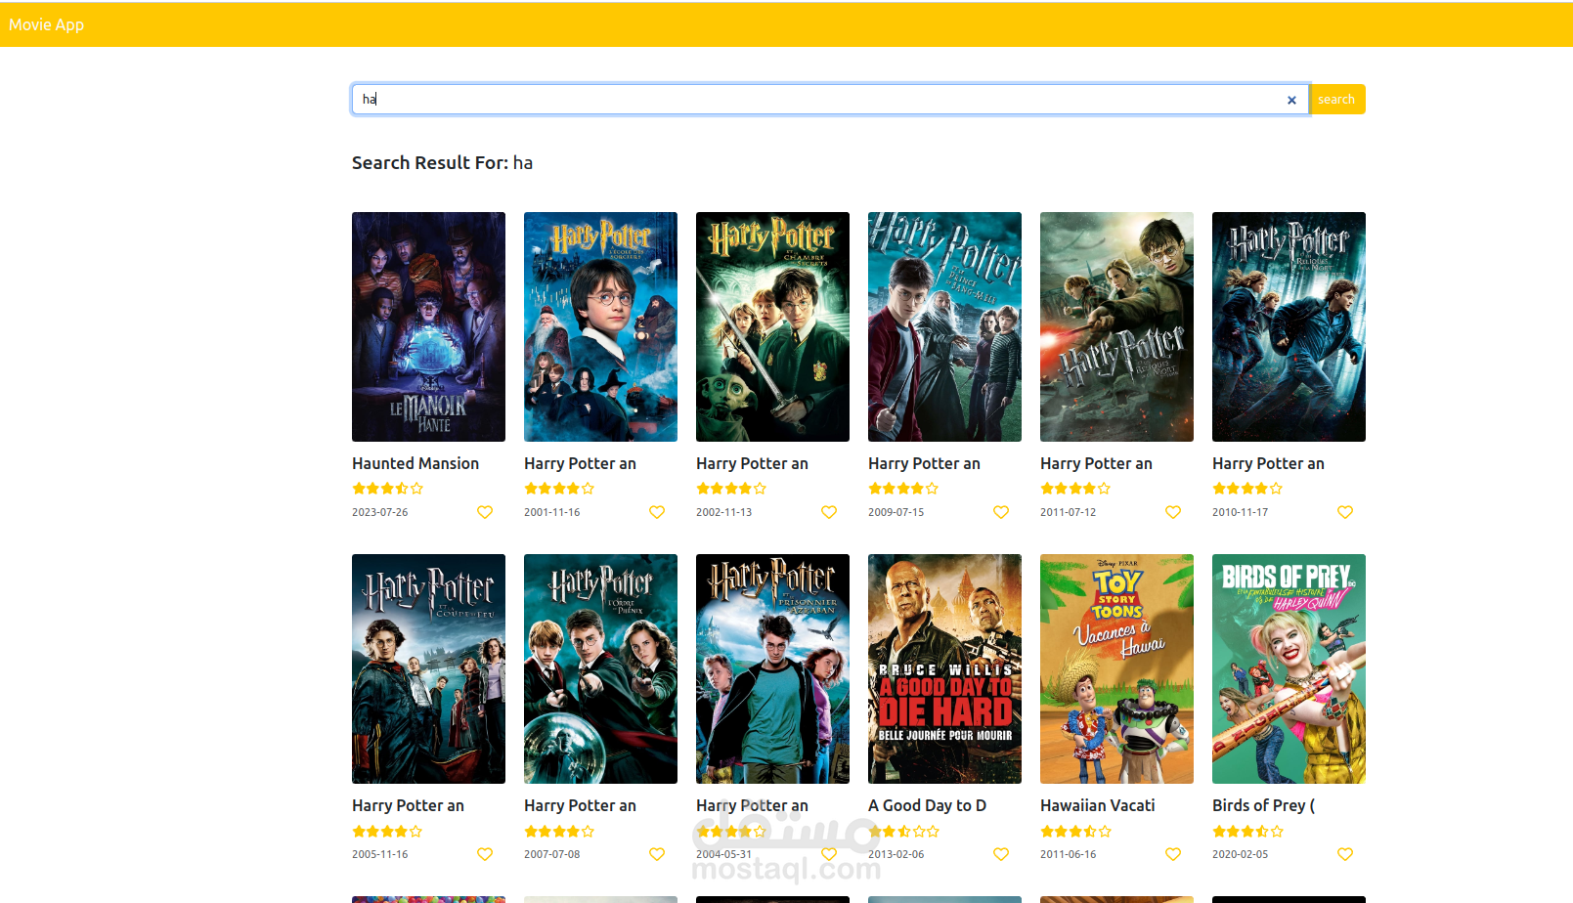Open the Harry Potter poster dated 2001-11-16
This screenshot has width=1573, height=903.
pos(600,326)
